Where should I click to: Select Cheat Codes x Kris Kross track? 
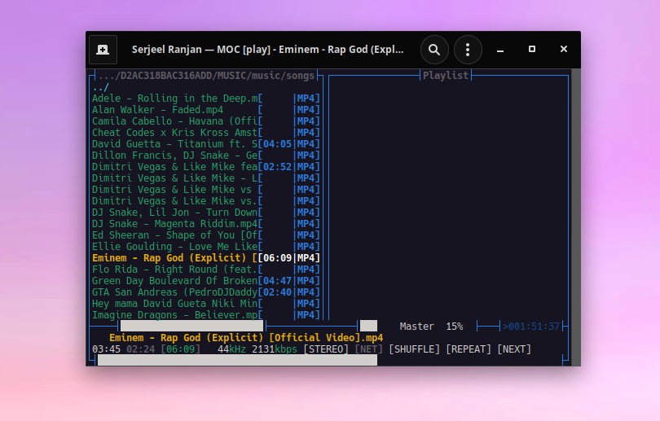[x=206, y=133]
